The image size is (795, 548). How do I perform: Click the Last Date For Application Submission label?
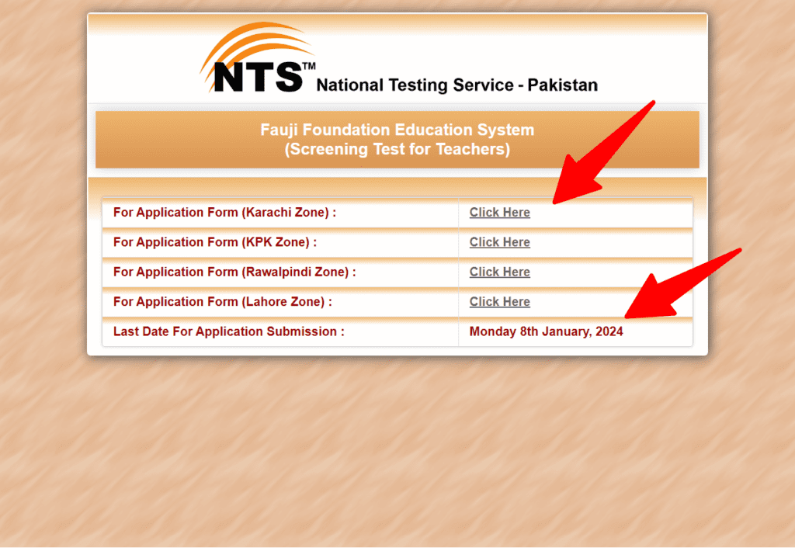coord(229,331)
